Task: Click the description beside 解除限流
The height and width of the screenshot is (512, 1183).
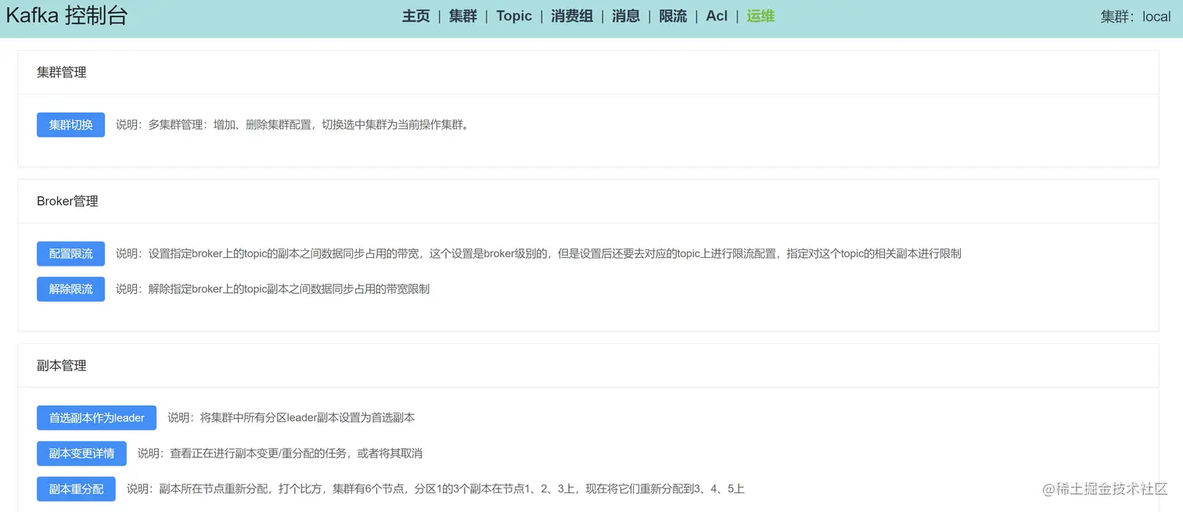Action: (x=272, y=288)
